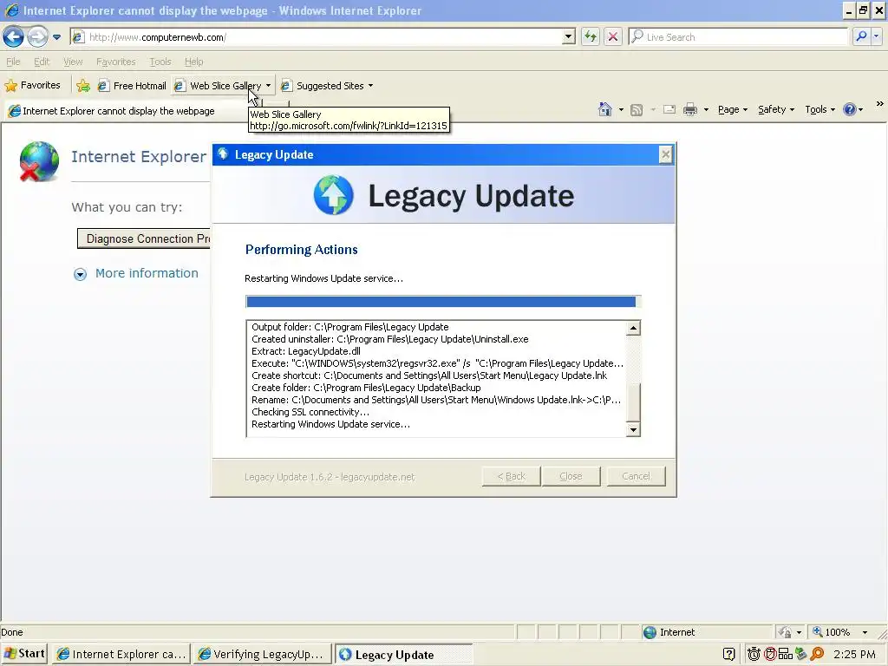The width and height of the screenshot is (888, 666).
Task: Click the search magnifier button
Action: coord(861,36)
